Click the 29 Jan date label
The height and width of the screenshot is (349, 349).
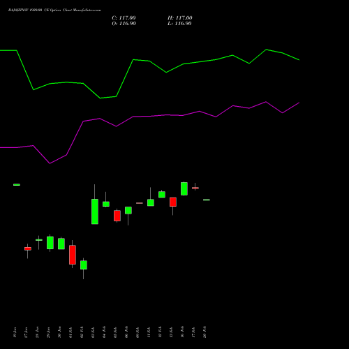pos(48,332)
